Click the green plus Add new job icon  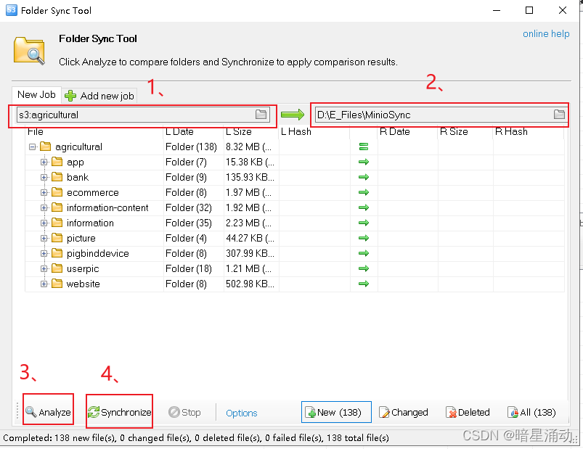point(70,96)
